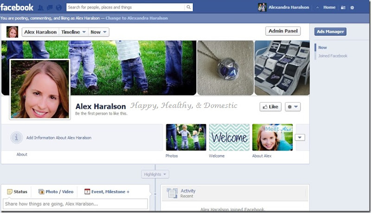
Task: Open the Welcome app thumbnail
Action: click(x=229, y=137)
